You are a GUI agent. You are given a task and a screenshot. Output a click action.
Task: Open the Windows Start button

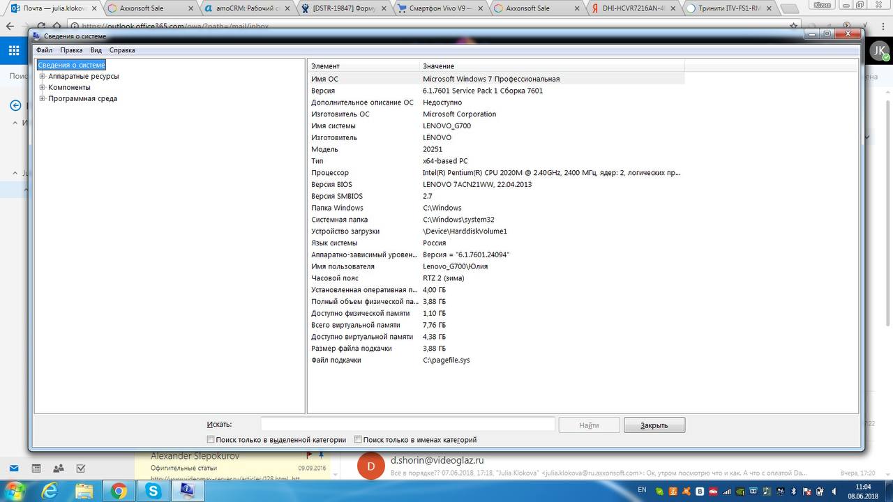click(x=16, y=490)
